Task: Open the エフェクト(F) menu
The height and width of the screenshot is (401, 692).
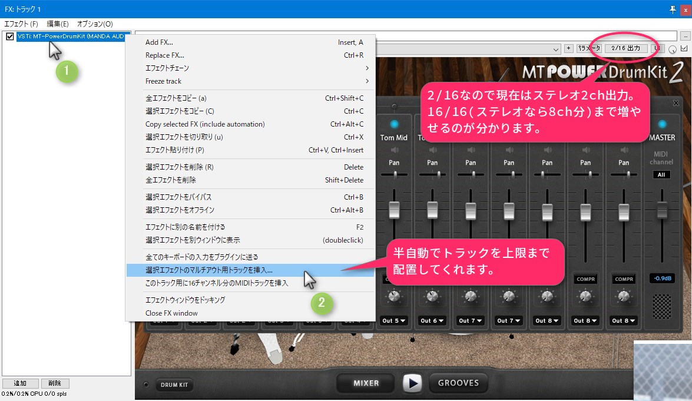Action: [x=21, y=24]
